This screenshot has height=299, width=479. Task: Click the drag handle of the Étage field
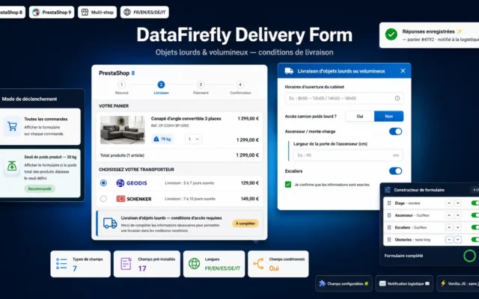[389, 203]
